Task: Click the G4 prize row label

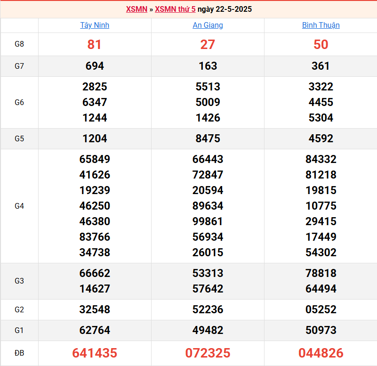Action: (x=19, y=206)
